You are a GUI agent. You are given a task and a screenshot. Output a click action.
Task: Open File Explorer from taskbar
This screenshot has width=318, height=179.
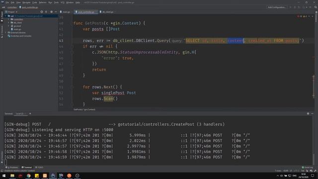tap(12, 176)
